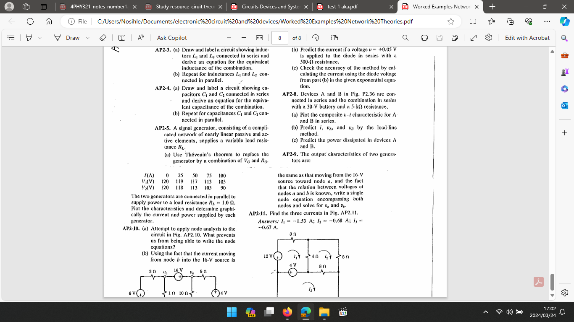
Task: Zoom in using the plus control
Action: coord(244,38)
